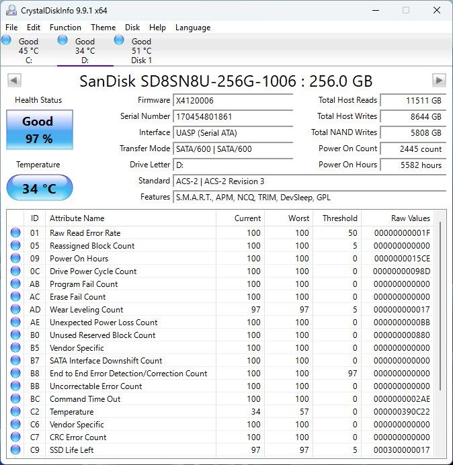Click status icon of SSD Life Left

15,450
